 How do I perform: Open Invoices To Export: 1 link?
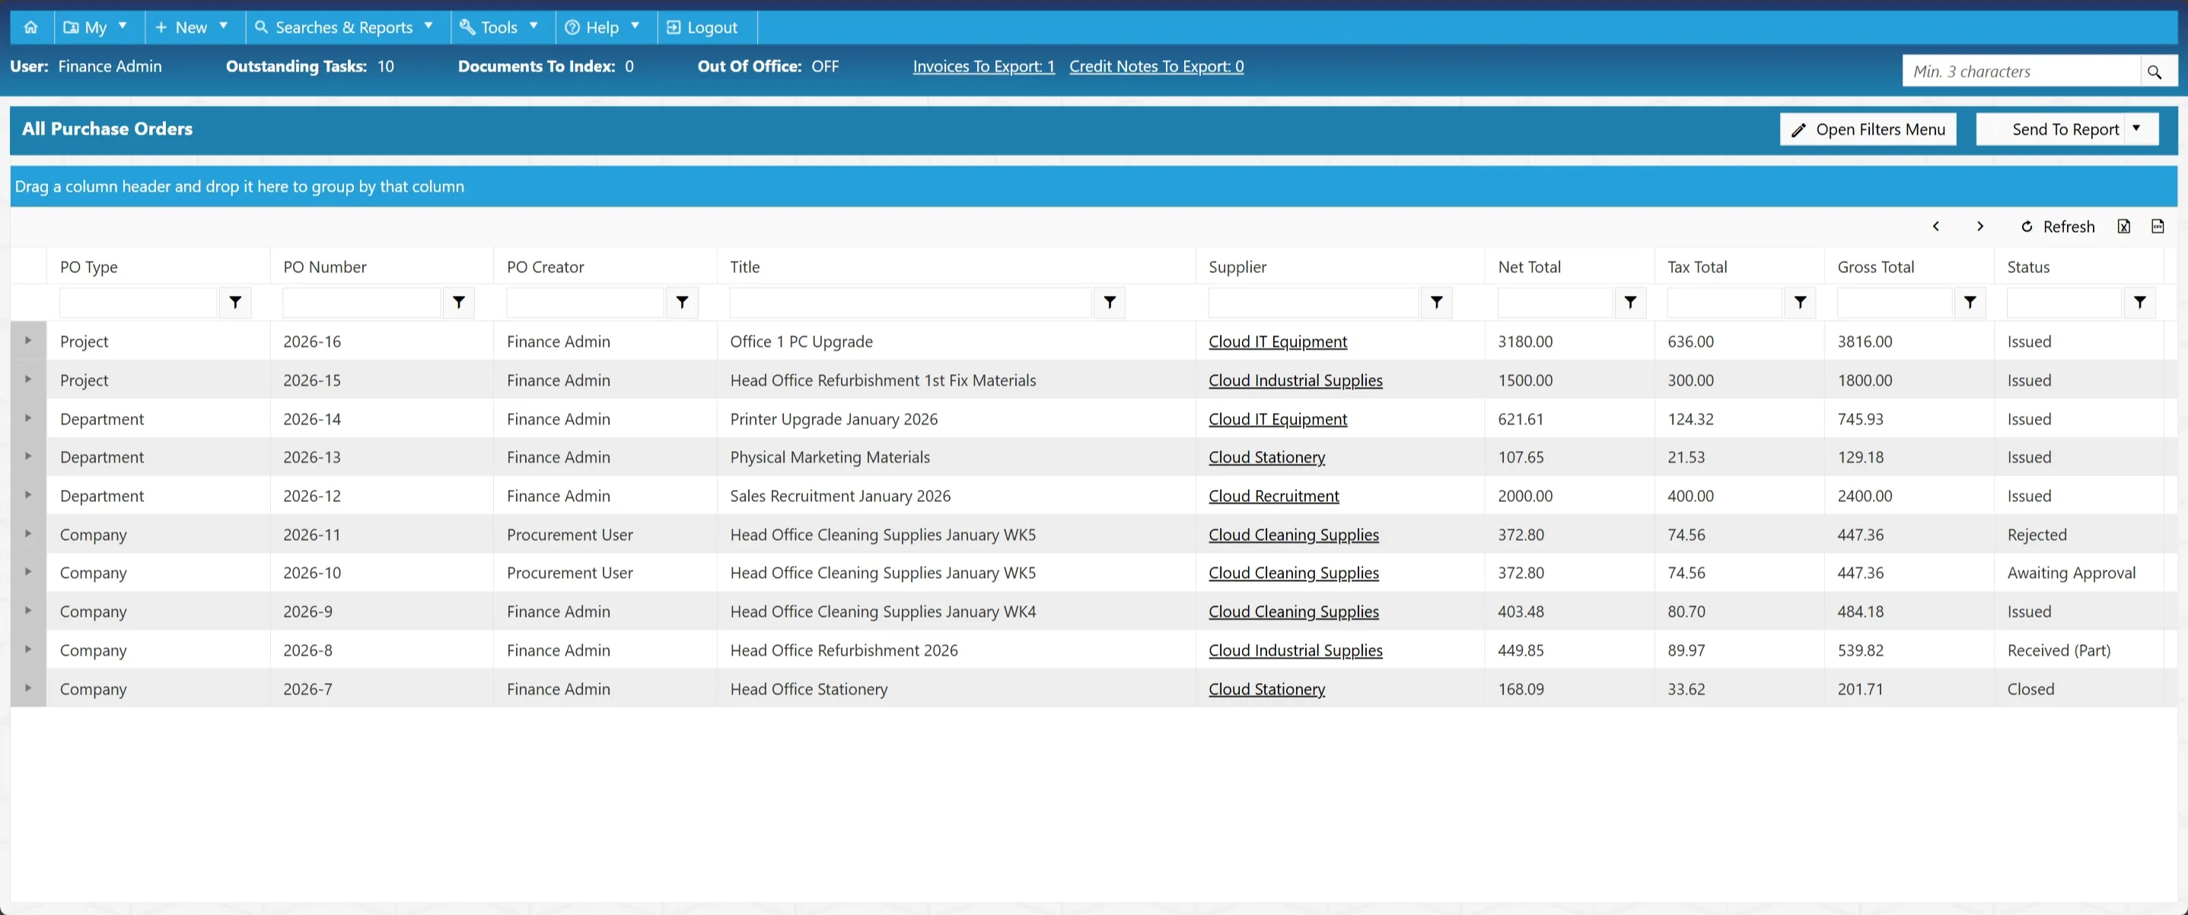pos(983,66)
